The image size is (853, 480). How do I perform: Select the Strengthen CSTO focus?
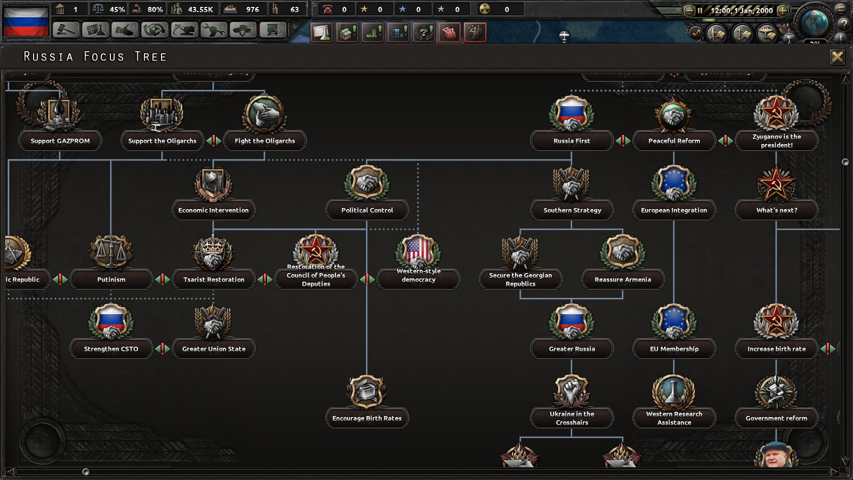pyautogui.click(x=111, y=349)
